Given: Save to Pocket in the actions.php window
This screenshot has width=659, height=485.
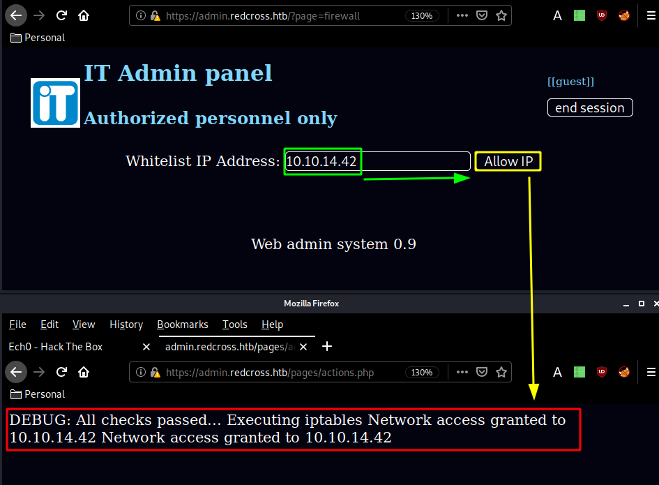Looking at the screenshot, I should coord(482,372).
